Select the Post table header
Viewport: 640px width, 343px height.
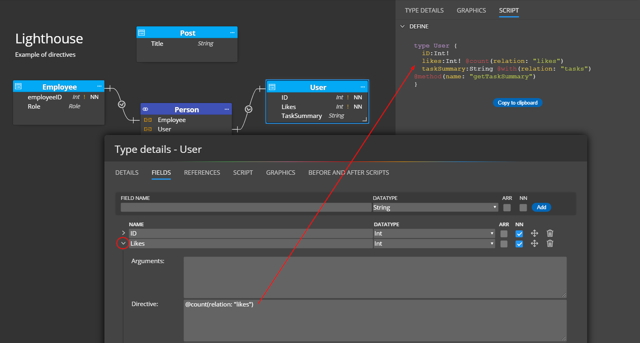point(187,32)
